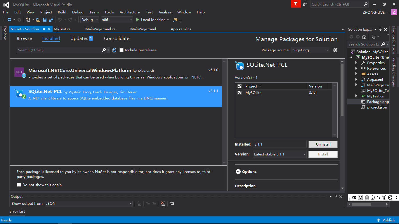The height and width of the screenshot is (224, 399).
Task: Open the Diagnostic Tools side tab
Action: click(394, 40)
